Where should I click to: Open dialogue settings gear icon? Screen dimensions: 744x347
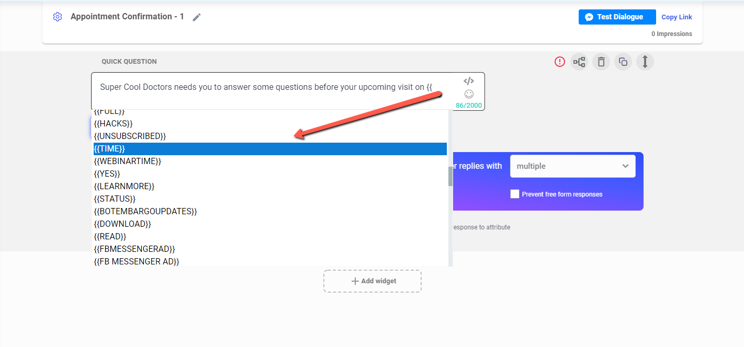[57, 16]
